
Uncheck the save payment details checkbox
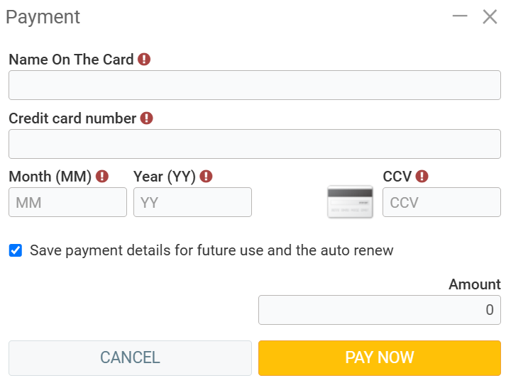16,250
